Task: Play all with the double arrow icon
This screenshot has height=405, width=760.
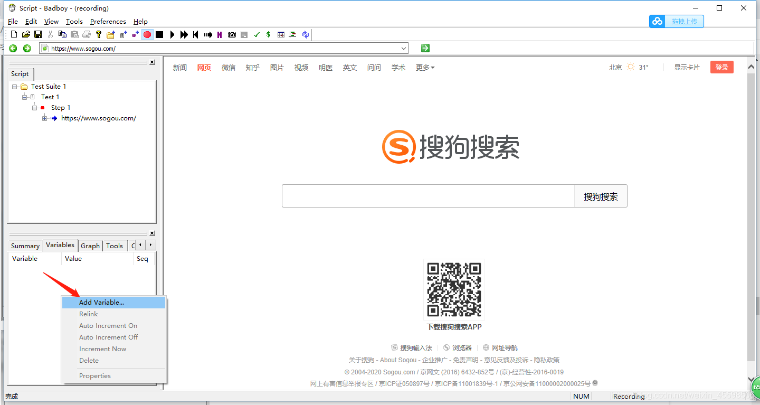Action: (184, 34)
